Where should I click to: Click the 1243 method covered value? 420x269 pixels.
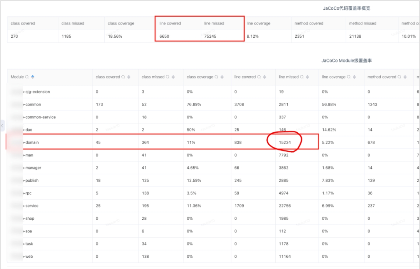pos(373,104)
